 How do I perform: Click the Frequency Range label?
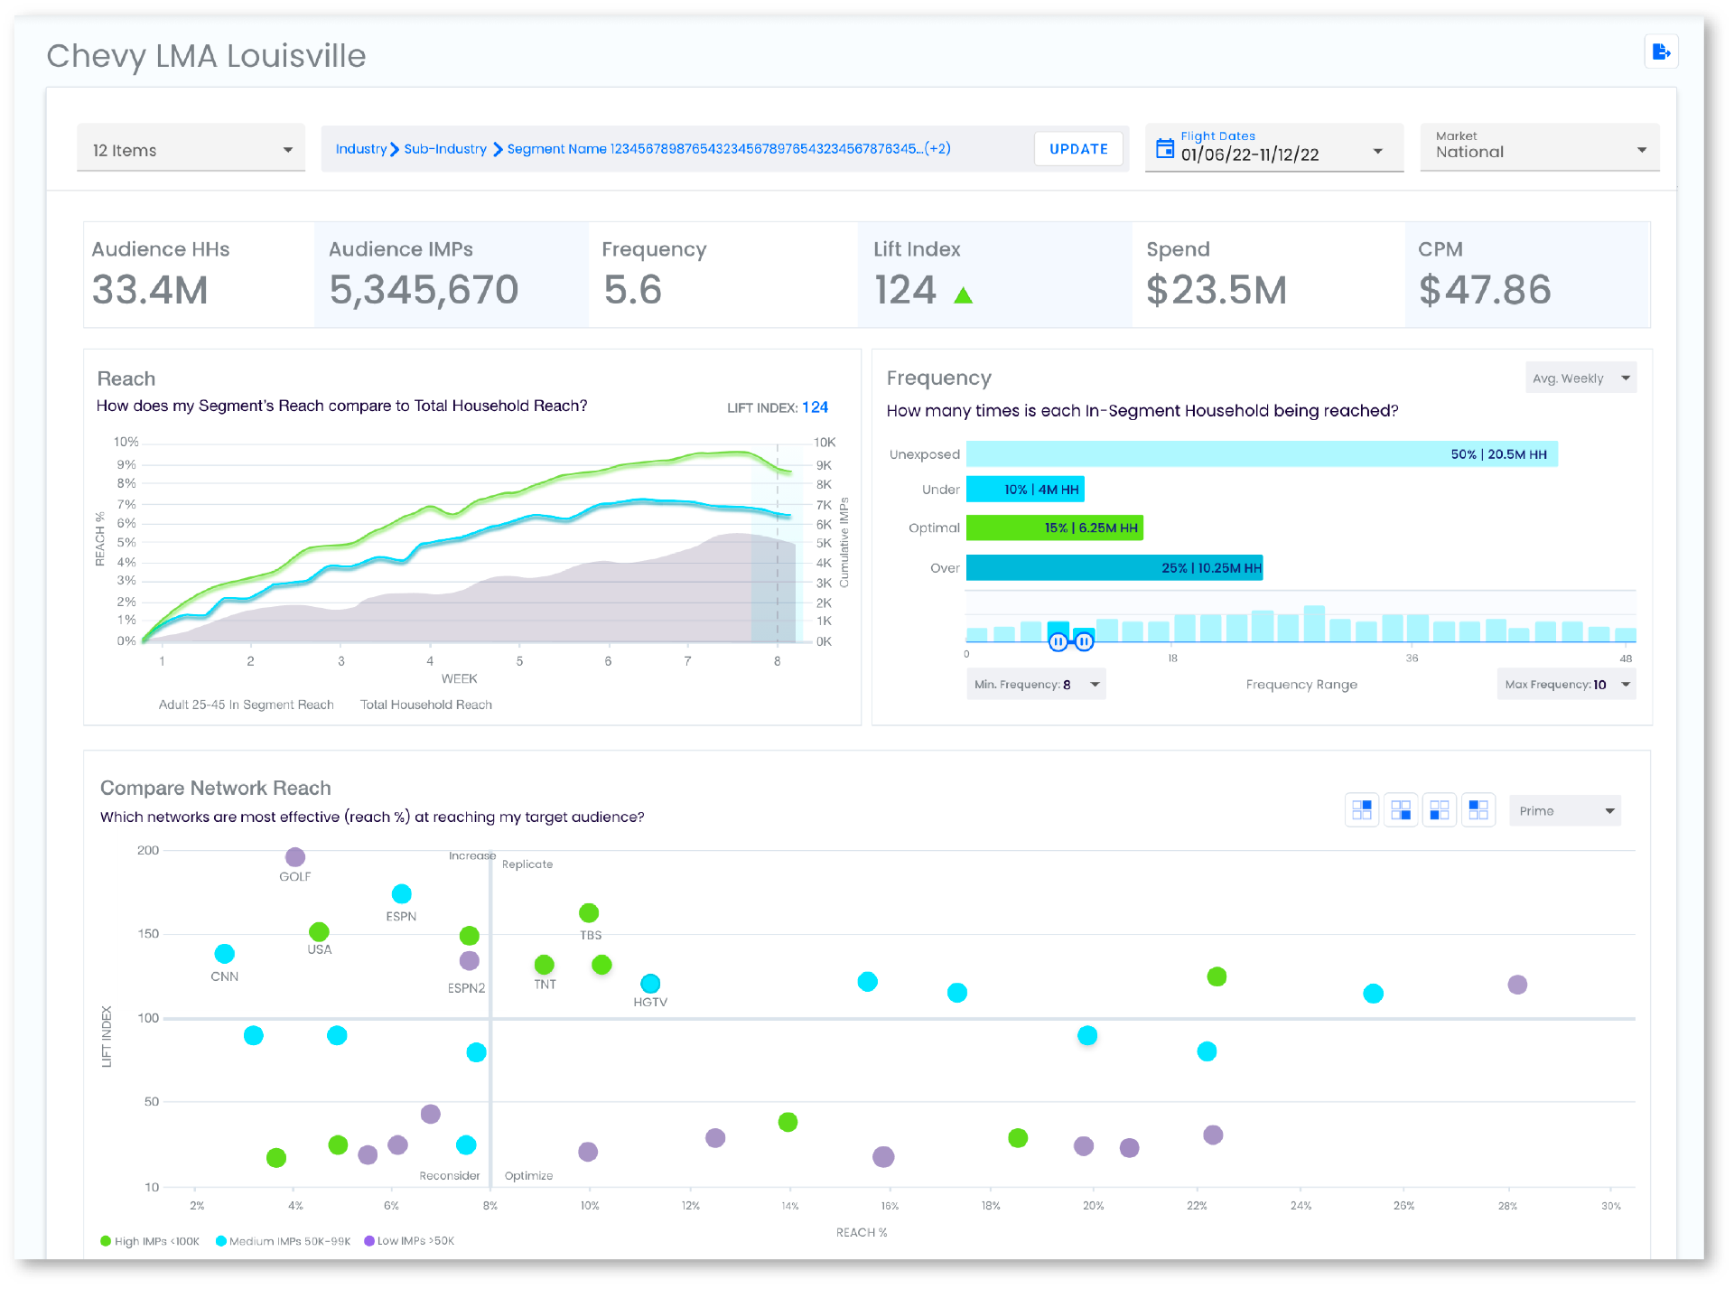[x=1301, y=685]
